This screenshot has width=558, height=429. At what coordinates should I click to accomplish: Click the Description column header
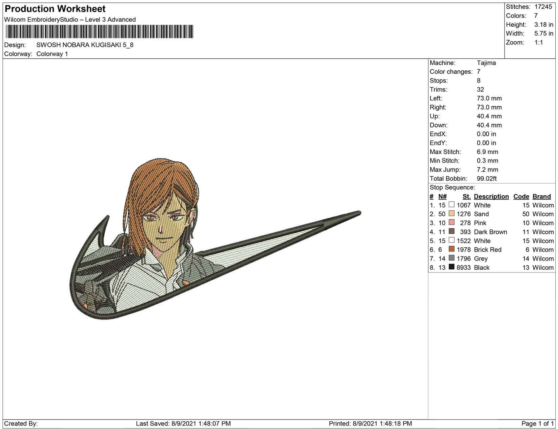click(491, 196)
